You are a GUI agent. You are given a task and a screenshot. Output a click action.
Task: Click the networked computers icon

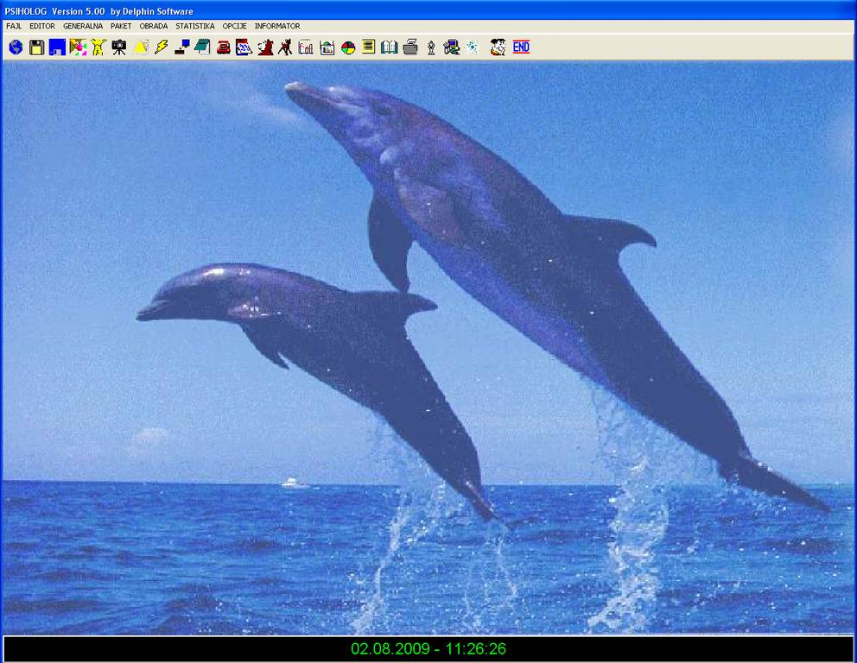coord(452,47)
